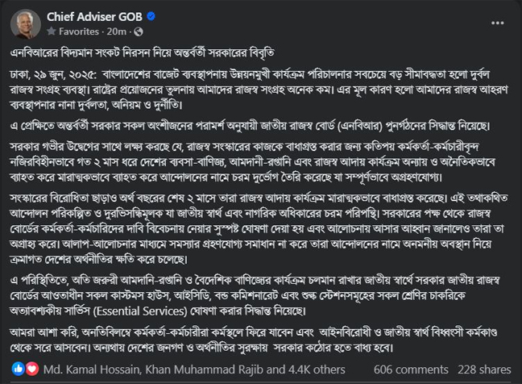Click the paragraph starting with ঢাকা, ২৯ জুন, ২০২৫
This screenshot has width=522, height=384.
click(259, 90)
